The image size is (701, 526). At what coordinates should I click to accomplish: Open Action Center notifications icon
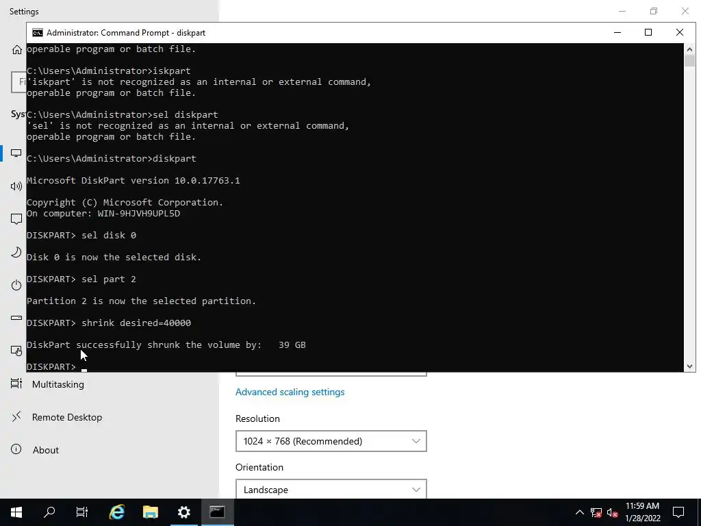[678, 512]
